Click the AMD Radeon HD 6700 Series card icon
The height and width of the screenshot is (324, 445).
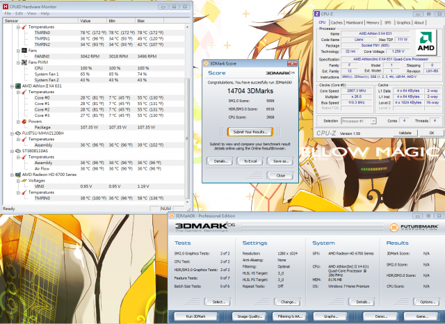click(x=18, y=175)
